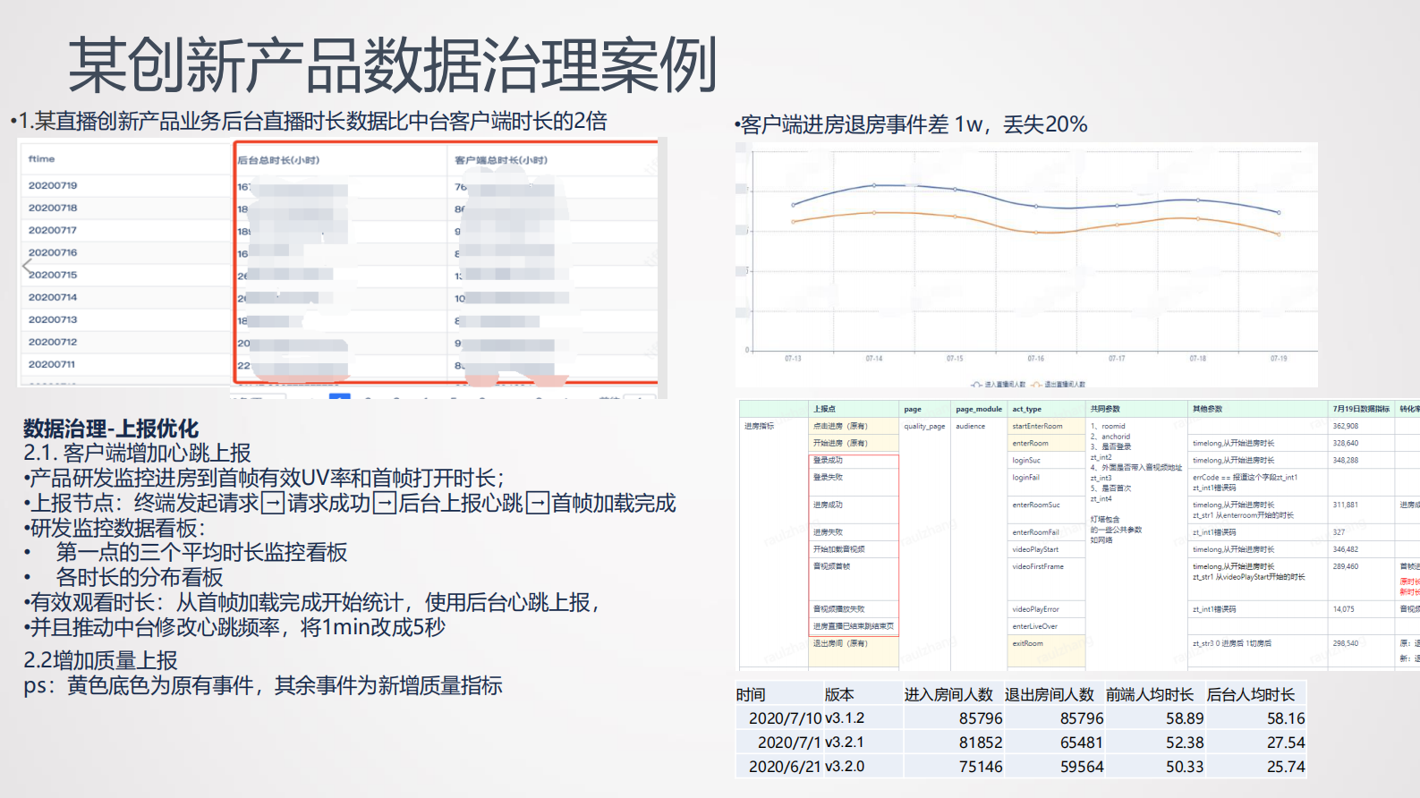1420x798 pixels.
Task: Click the 进入直播间人数 legend marker under the chart
Action: [977, 385]
